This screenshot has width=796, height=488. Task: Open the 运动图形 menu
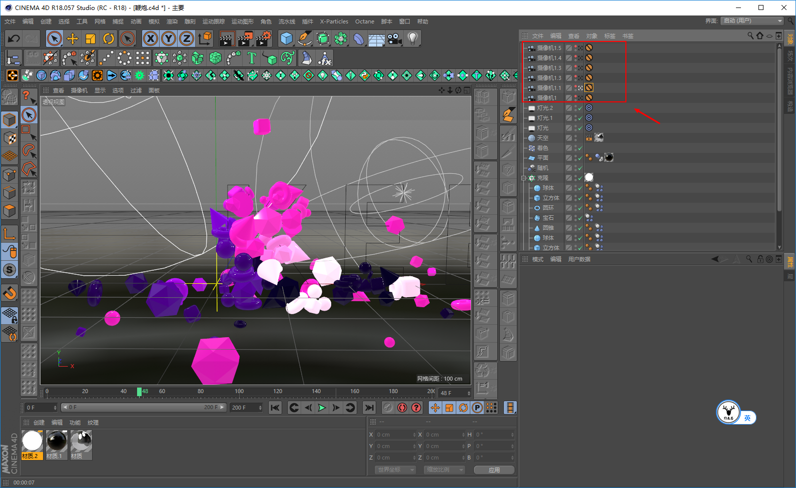pos(242,21)
